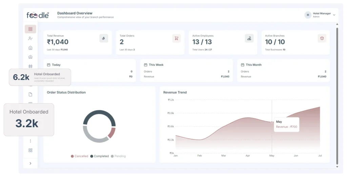Click the Active Employees card icon
Screen dimensions: 347x177
click(x=249, y=38)
